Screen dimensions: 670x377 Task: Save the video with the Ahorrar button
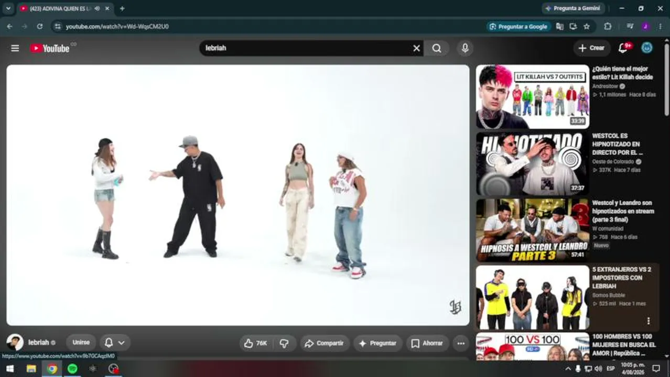[427, 343]
